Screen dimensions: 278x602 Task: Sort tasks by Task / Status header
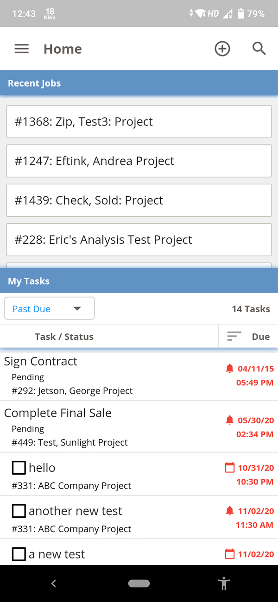click(64, 337)
